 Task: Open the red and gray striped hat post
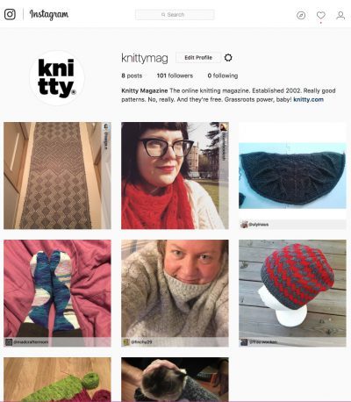(292, 293)
